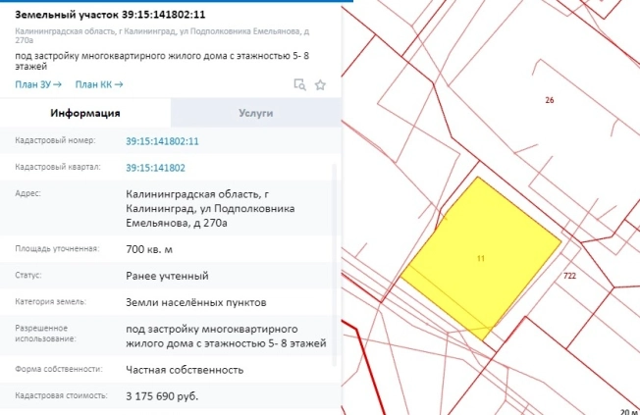
Task: Switch to the Услуги tab
Action: tap(256, 113)
